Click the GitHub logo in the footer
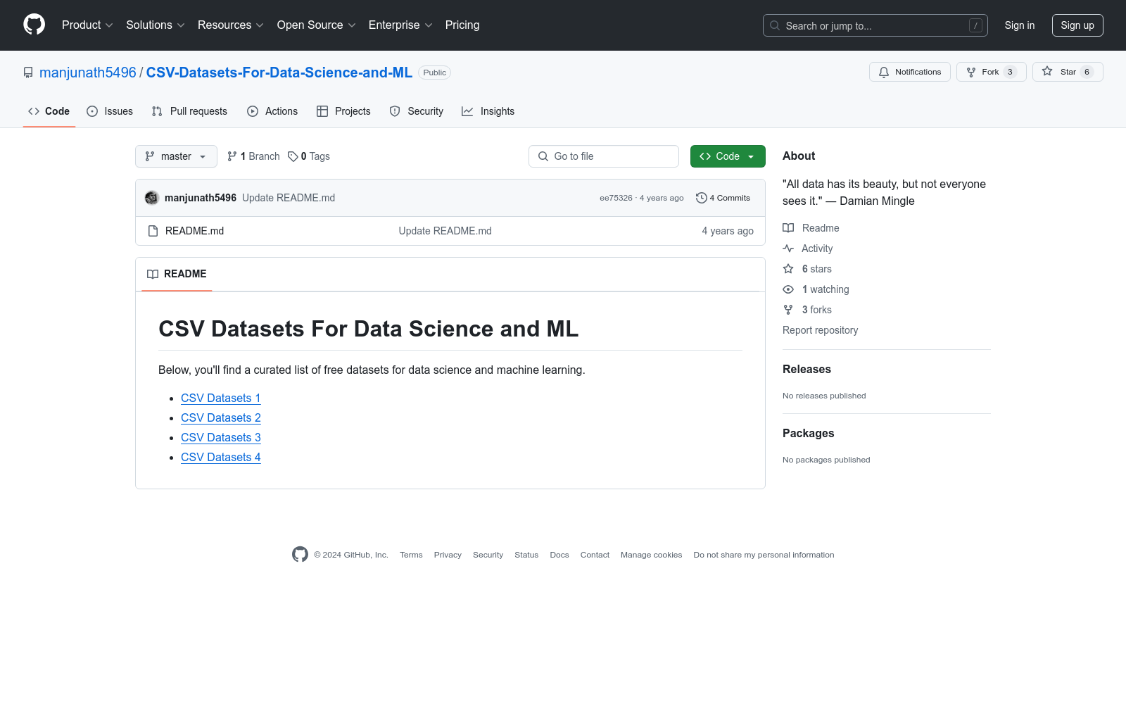 [300, 555]
